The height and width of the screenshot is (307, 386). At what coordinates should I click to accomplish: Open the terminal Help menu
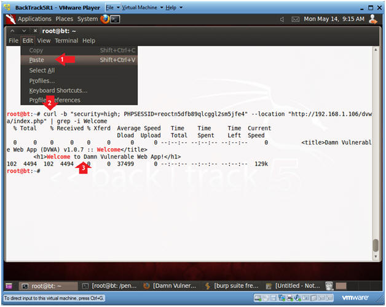pos(89,41)
